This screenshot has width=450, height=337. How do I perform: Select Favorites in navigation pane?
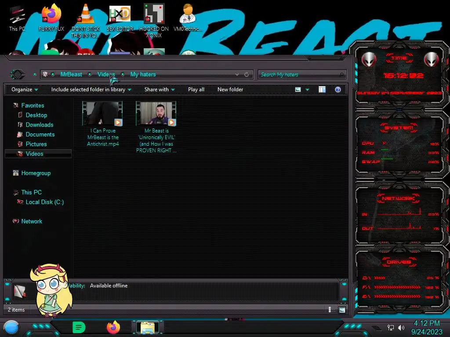click(33, 105)
